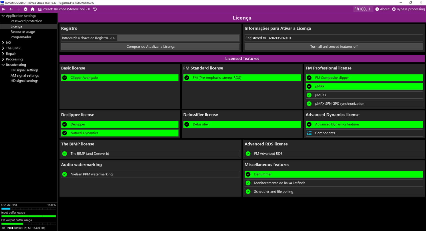The height and width of the screenshot is (231, 426).
Task: Toggle the µMPX+ feature
Action: click(x=364, y=95)
